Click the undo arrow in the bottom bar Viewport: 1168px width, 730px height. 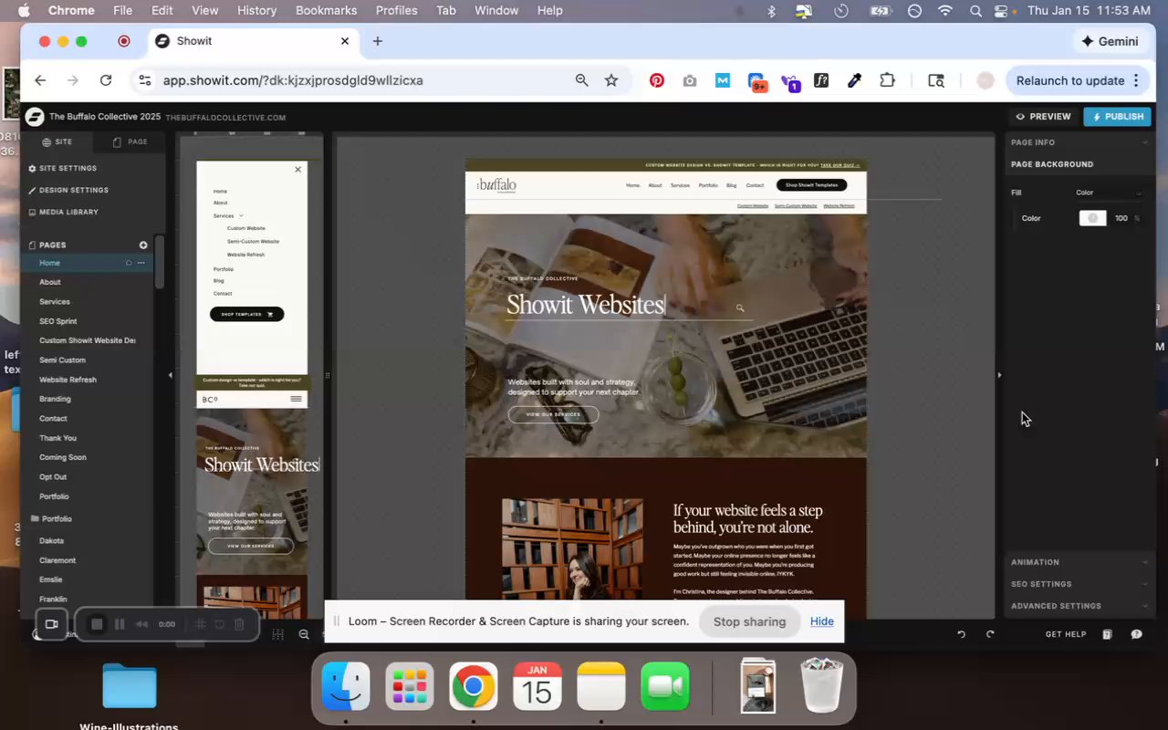coord(961,634)
